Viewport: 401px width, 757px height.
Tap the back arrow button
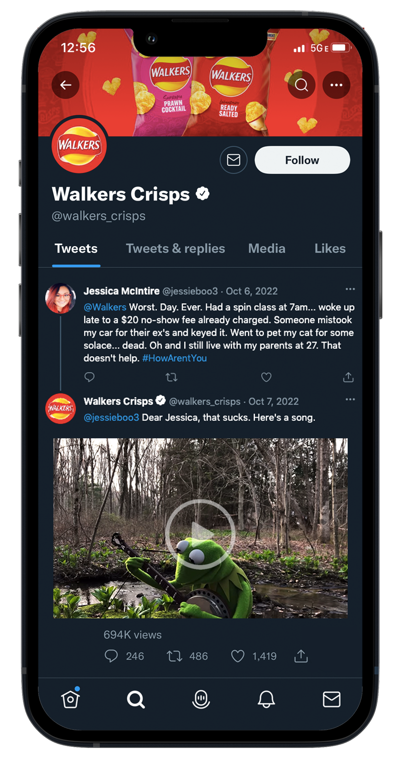tap(66, 85)
